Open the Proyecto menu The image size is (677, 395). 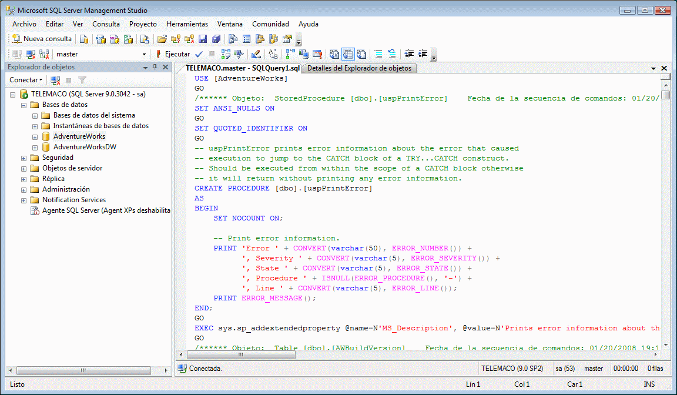pos(143,24)
